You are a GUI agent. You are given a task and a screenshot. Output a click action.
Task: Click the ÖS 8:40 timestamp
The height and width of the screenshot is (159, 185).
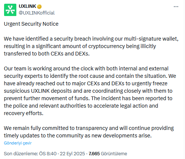(x=48, y=154)
